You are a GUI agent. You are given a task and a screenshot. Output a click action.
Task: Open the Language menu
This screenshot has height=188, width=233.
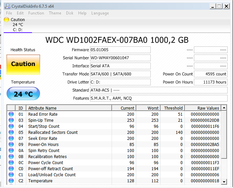coord(100,13)
